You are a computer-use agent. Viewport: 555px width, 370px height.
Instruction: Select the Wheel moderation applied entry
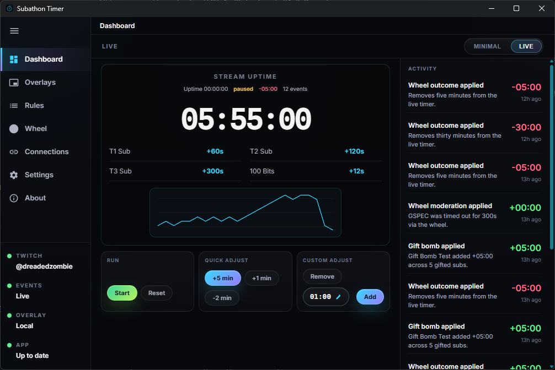click(x=474, y=215)
